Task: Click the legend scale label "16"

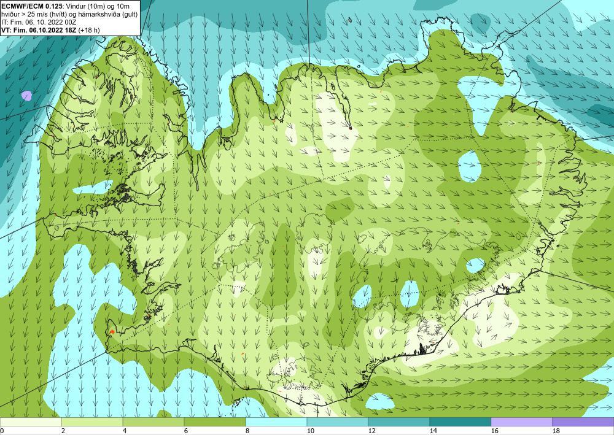Action: point(494,431)
